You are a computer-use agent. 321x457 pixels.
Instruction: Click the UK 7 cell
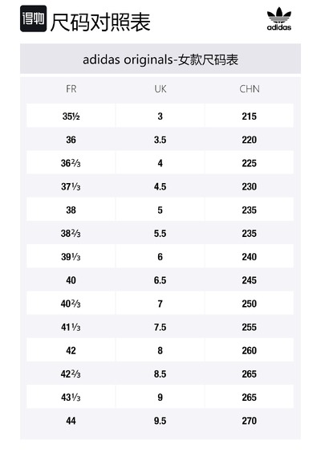pos(160,304)
